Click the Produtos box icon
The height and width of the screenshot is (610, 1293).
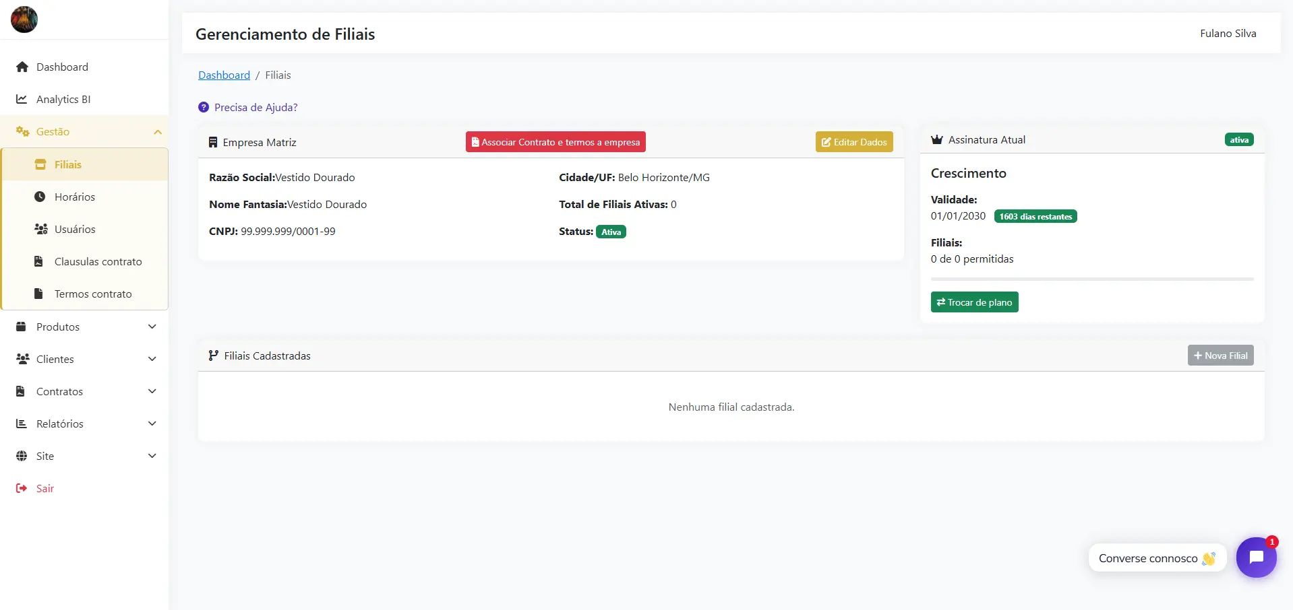(21, 327)
